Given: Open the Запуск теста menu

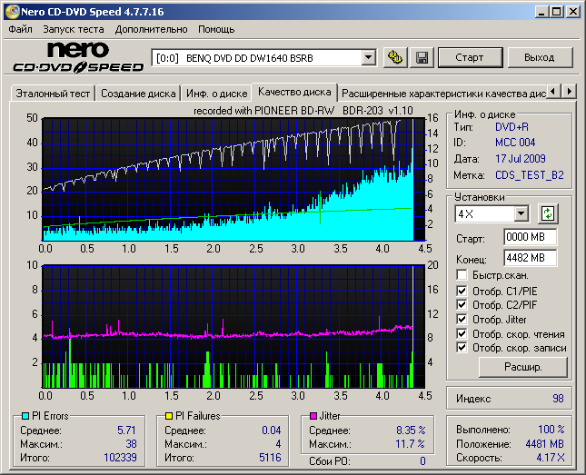Looking at the screenshot, I should click(x=74, y=29).
